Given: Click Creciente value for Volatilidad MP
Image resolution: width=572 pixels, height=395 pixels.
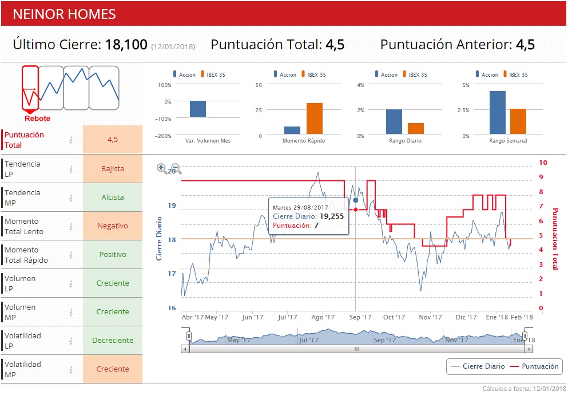Looking at the screenshot, I should click(x=113, y=369).
